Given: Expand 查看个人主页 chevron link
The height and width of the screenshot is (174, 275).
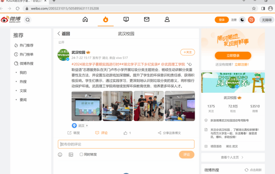Looking at the screenshot, I should (x=242, y=157).
